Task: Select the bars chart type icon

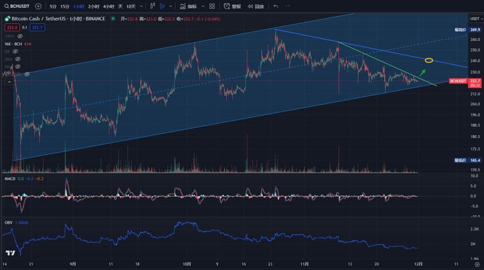Action: coord(153,6)
